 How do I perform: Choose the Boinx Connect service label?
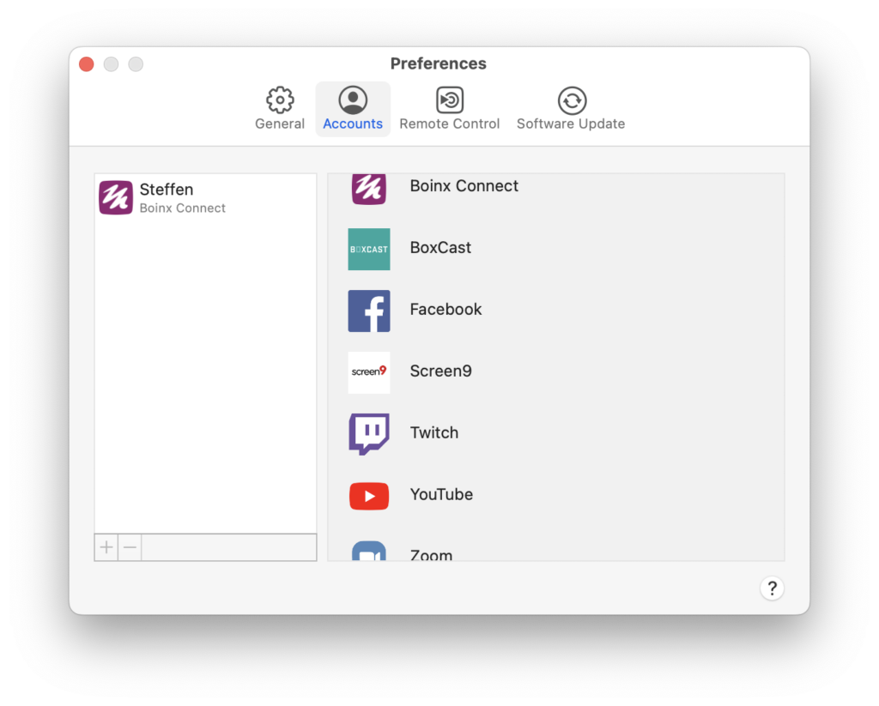point(464,185)
